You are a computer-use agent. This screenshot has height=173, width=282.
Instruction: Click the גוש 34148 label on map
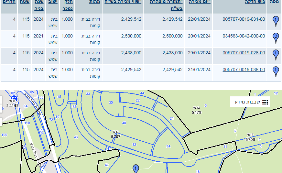[12, 104]
